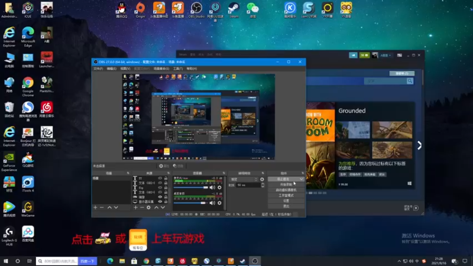Increase transition duration with up stepper
Image resolution: width=473 pixels, height=266 pixels.
click(x=263, y=184)
